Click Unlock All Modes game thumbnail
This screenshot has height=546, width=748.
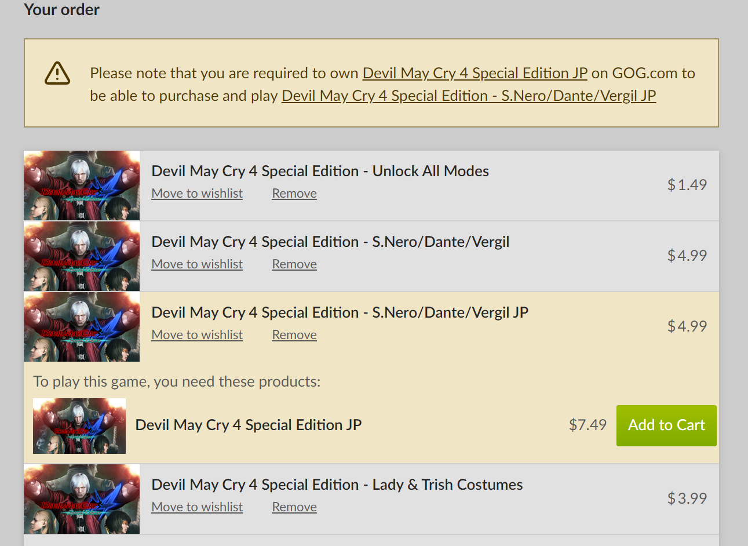(82, 185)
